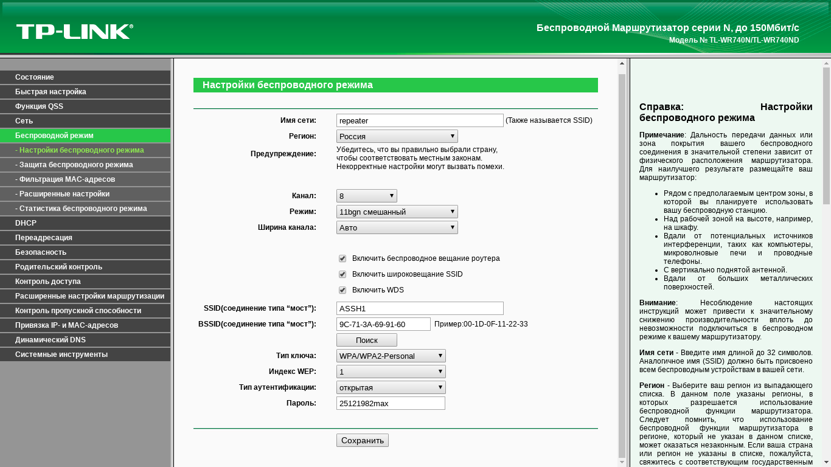The height and width of the screenshot is (467, 831).
Task: Click the Сохранить button
Action: pos(363,440)
